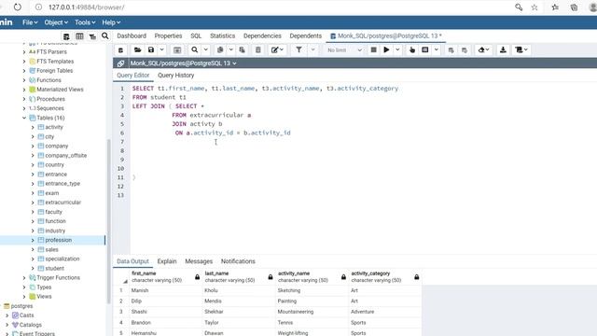This screenshot has height=336, width=597.
Task: Click the Rollback transaction icon
Action: (465, 49)
